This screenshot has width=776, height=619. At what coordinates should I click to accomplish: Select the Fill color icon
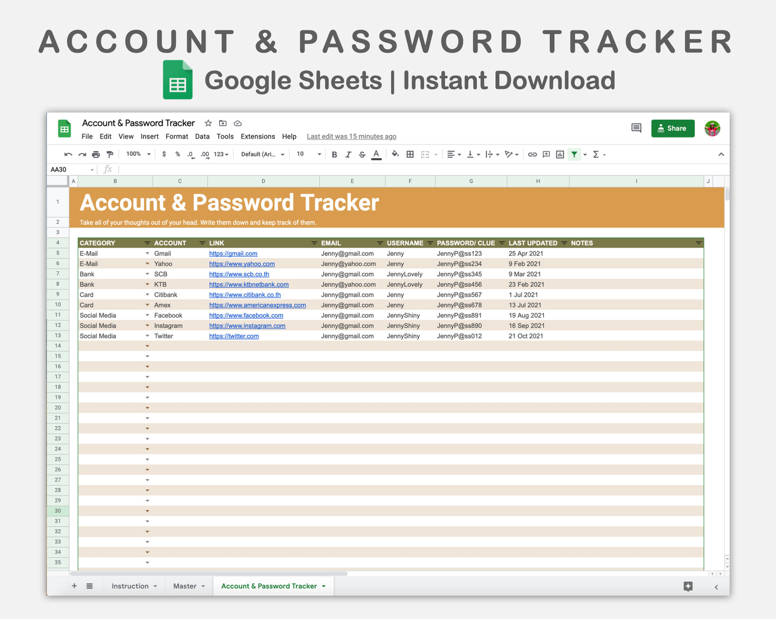[395, 154]
